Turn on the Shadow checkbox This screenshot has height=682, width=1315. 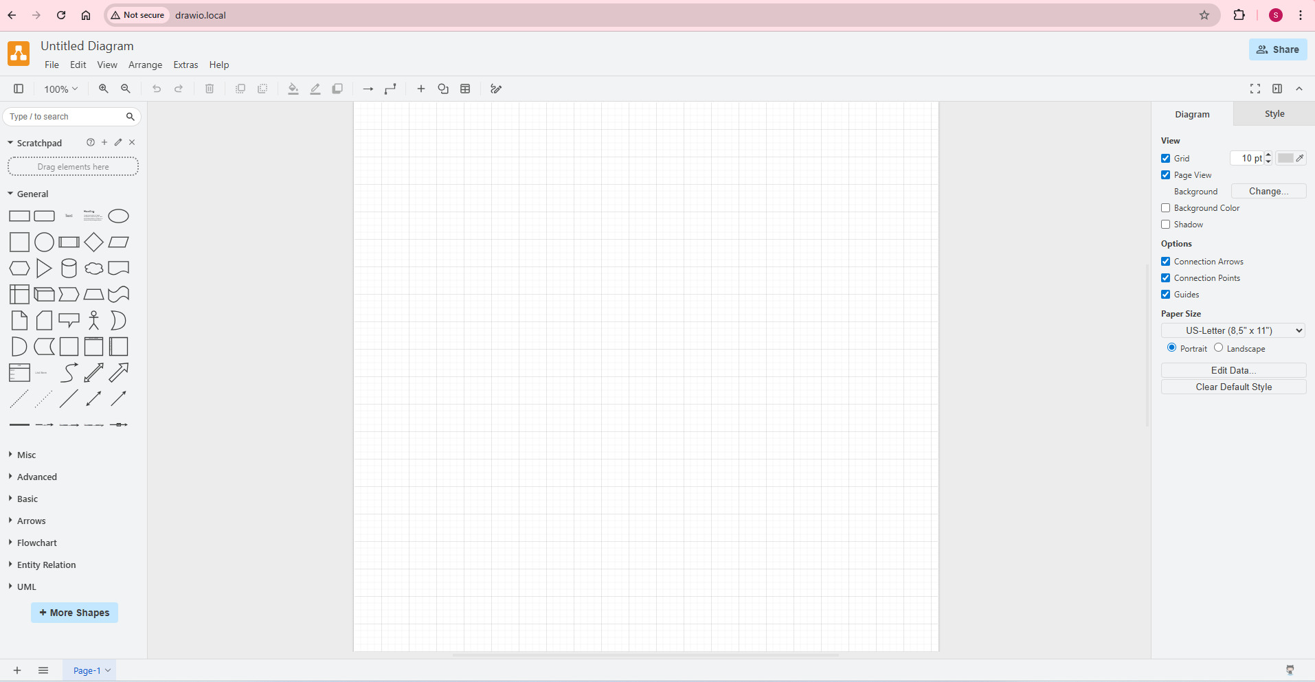click(1165, 225)
